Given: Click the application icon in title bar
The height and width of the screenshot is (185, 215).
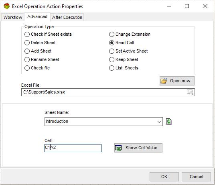Looking at the screenshot, I should pyautogui.click(x=7, y=6).
